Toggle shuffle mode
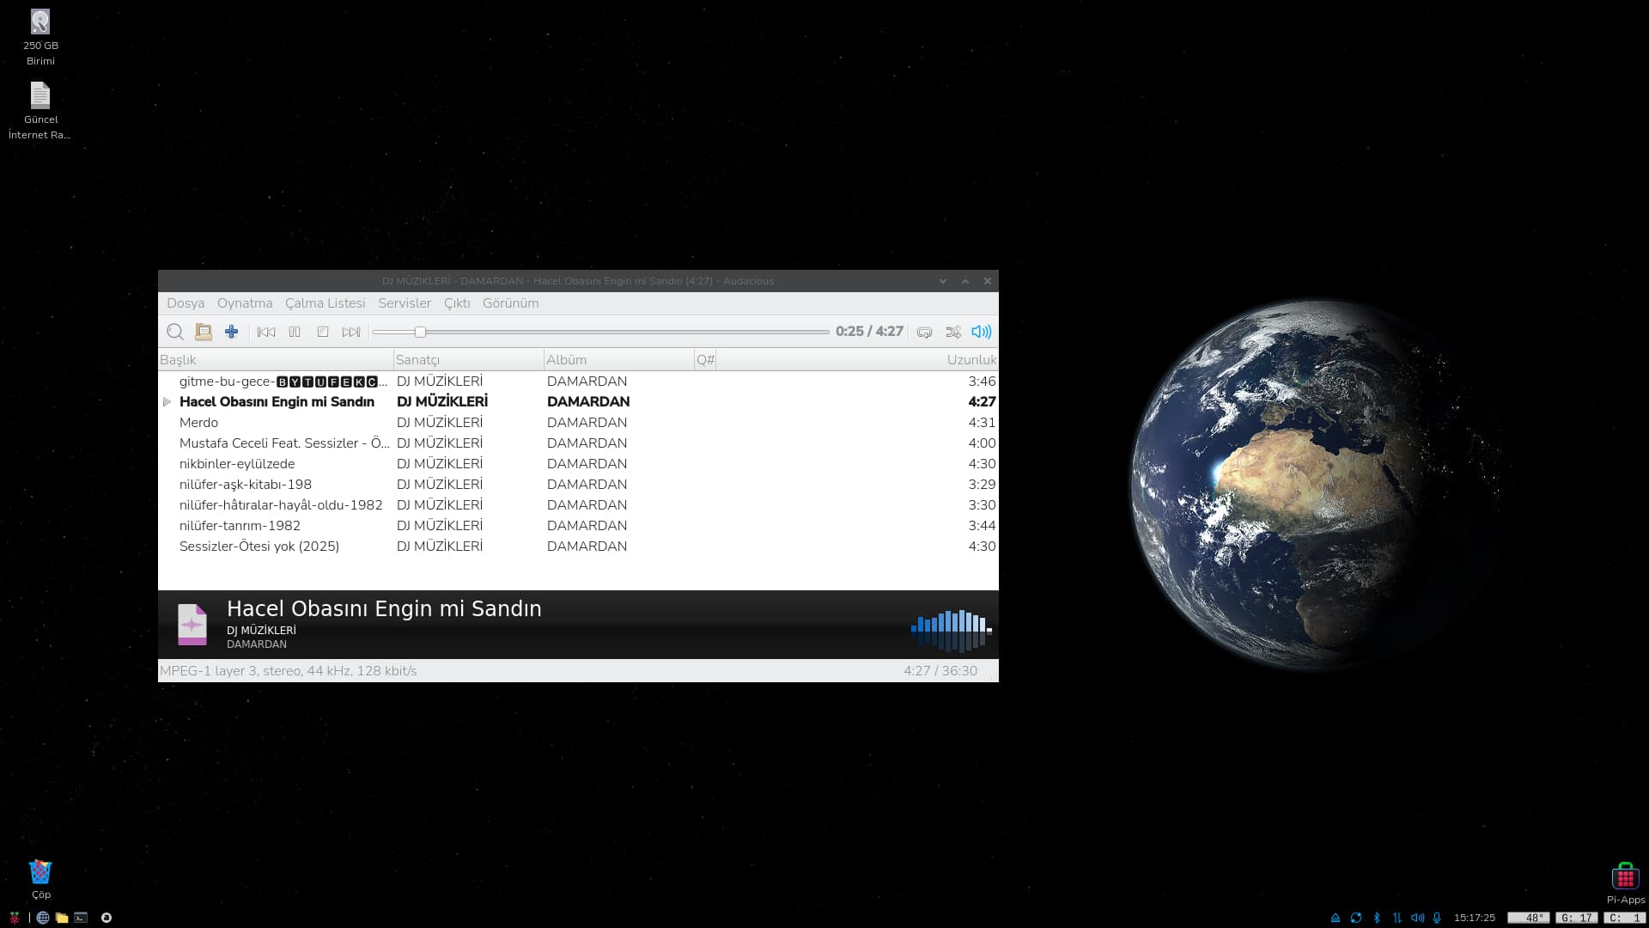The width and height of the screenshot is (1649, 928). coord(952,332)
